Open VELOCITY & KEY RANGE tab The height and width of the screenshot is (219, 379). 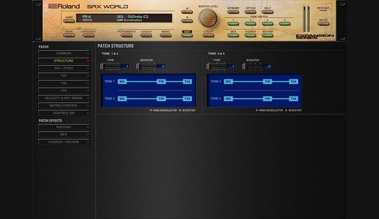(64, 98)
